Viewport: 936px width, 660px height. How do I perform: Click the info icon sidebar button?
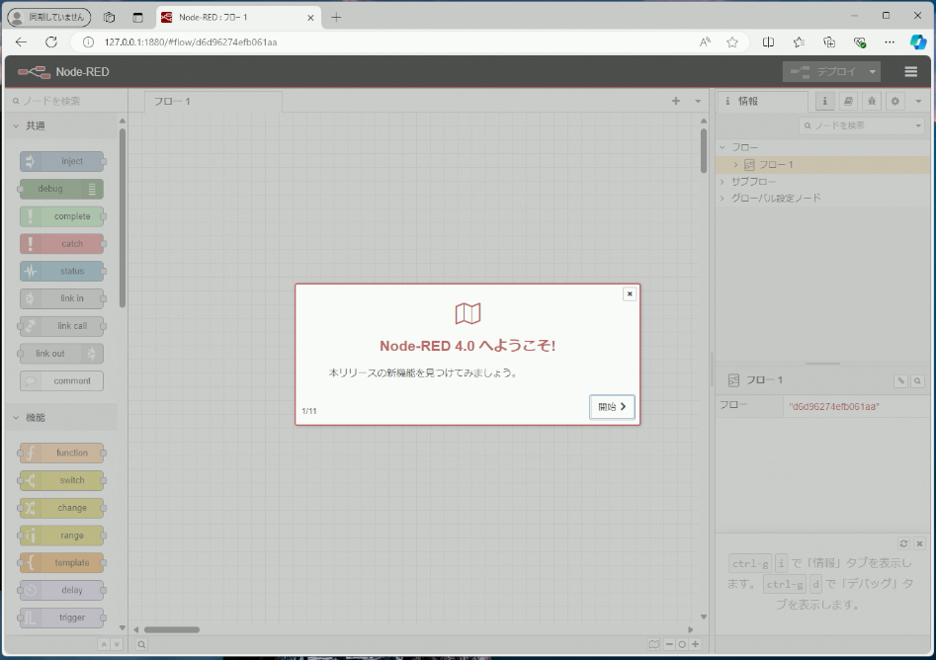pyautogui.click(x=825, y=102)
